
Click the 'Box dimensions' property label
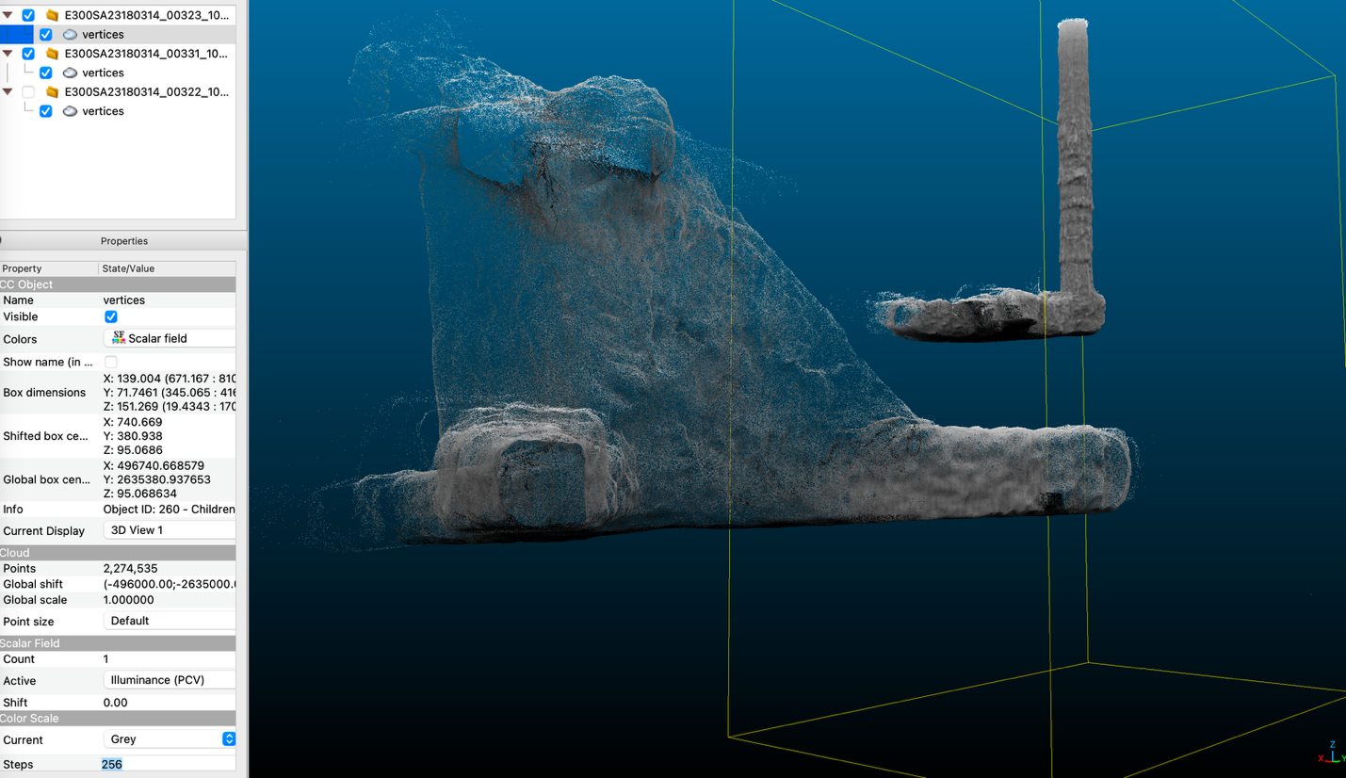click(44, 393)
